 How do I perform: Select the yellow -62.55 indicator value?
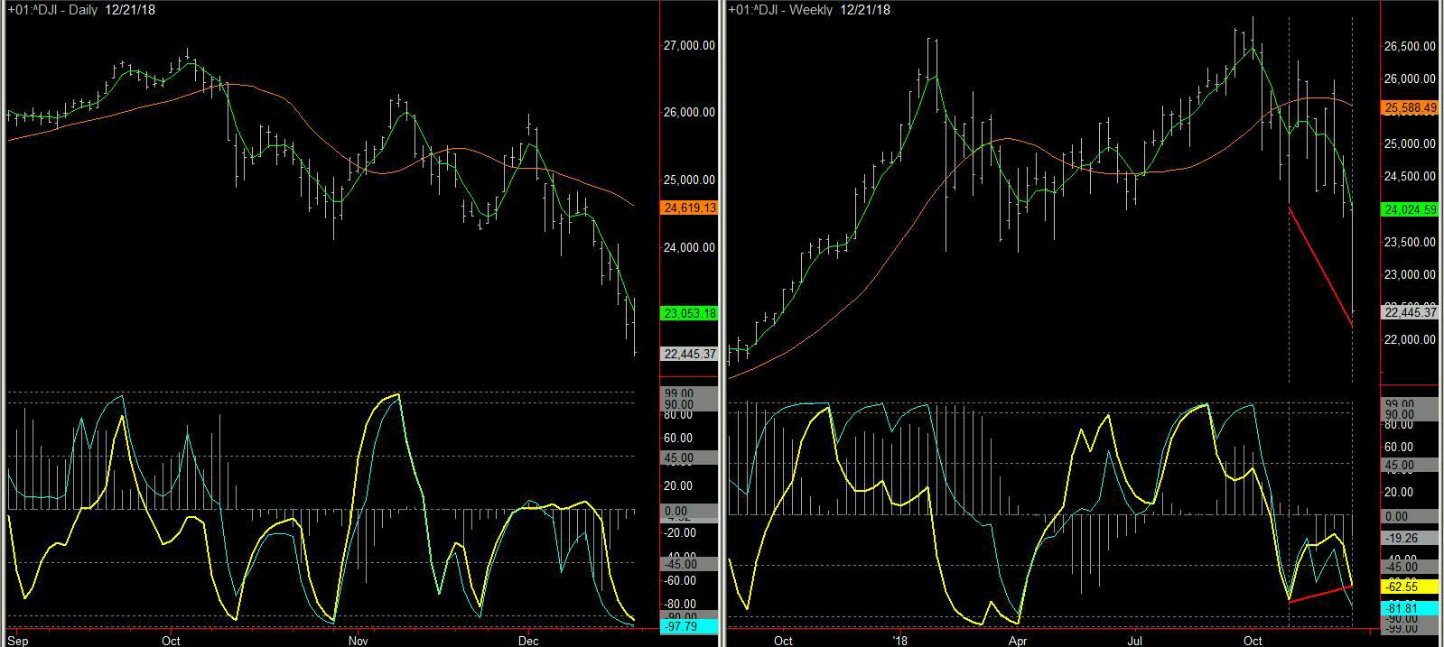point(1409,587)
